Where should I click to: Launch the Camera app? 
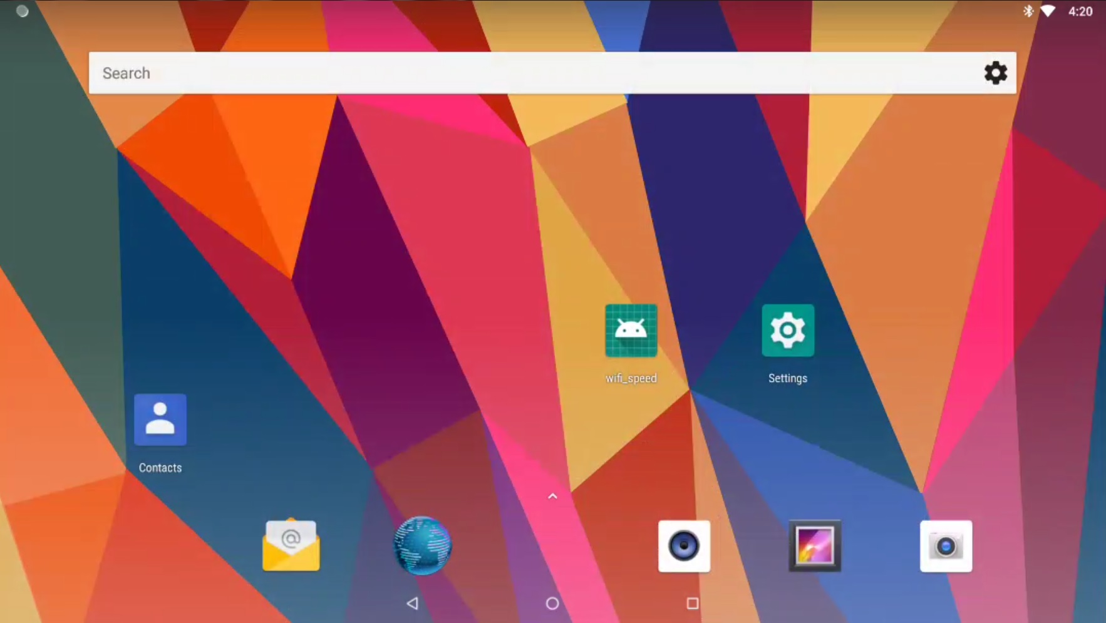pos(946,546)
